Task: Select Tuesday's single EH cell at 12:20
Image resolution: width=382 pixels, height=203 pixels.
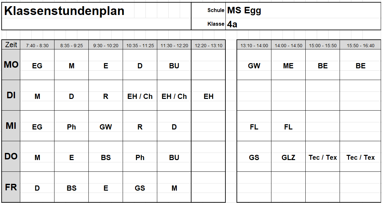Action: [x=208, y=95]
